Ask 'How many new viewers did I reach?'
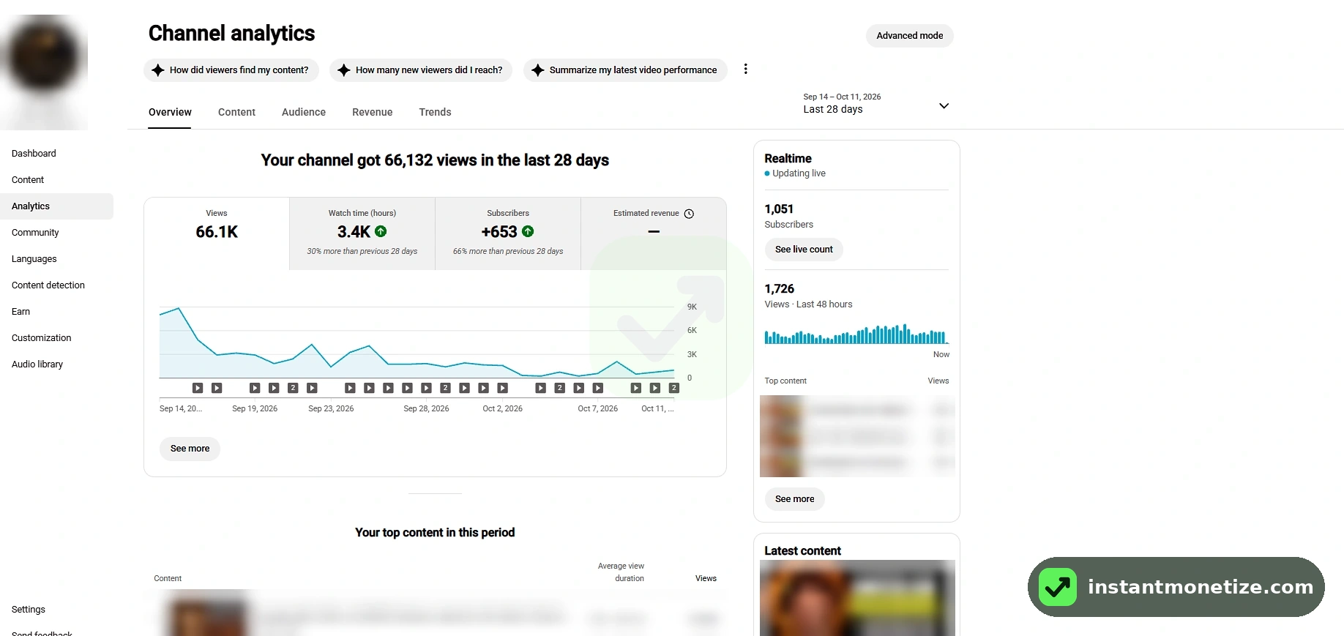This screenshot has height=636, width=1344. click(421, 70)
